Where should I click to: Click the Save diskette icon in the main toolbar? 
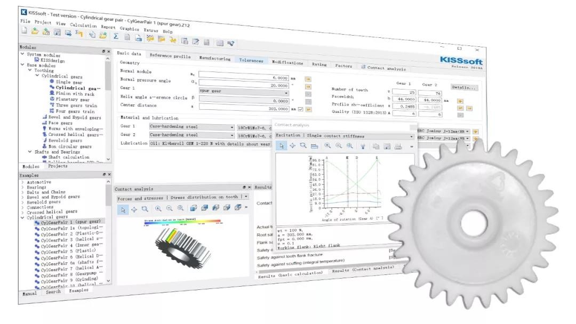(x=57, y=33)
